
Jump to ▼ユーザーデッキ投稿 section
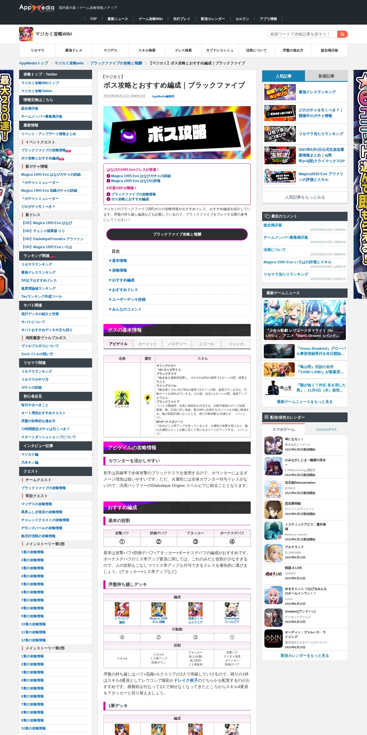(127, 300)
